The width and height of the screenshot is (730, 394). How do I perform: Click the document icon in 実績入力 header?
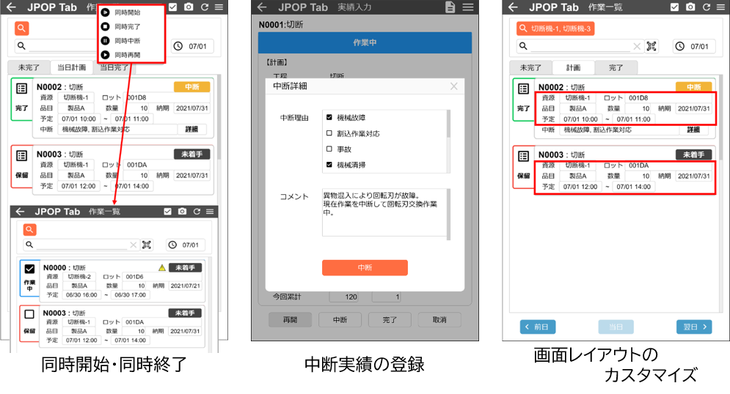pyautogui.click(x=450, y=7)
